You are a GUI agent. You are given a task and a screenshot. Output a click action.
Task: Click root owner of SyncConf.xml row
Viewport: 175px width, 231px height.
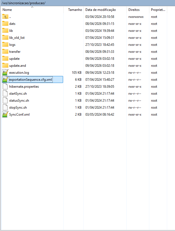point(154,115)
